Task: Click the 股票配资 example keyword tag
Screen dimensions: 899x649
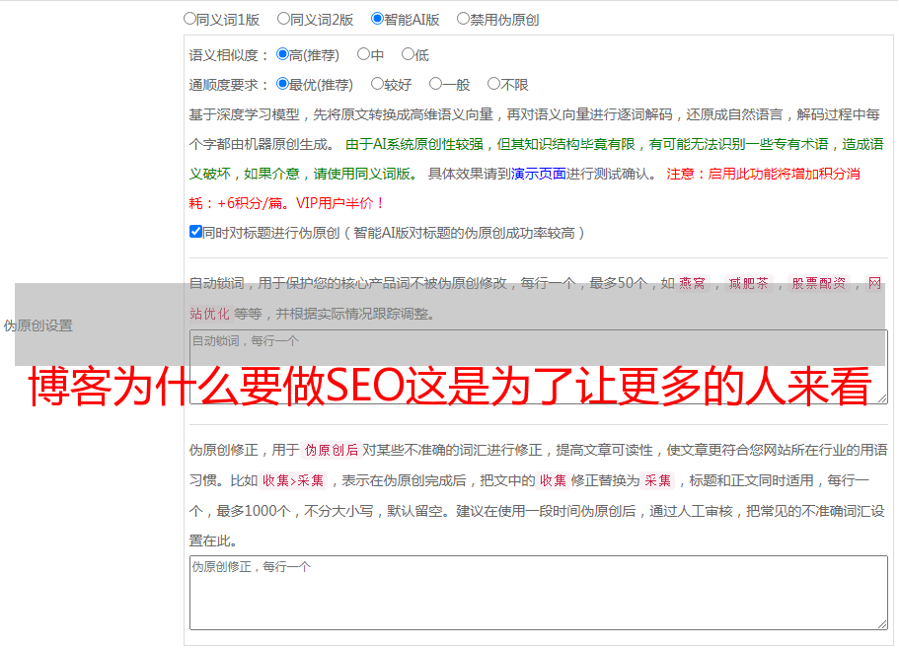Action: pyautogui.click(x=818, y=284)
